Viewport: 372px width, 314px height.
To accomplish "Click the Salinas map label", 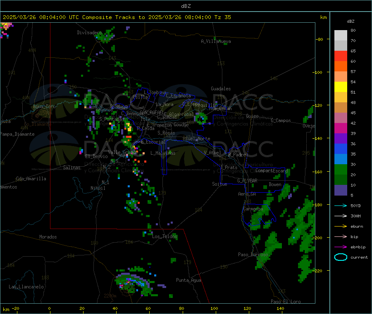I will [x=72, y=168].
